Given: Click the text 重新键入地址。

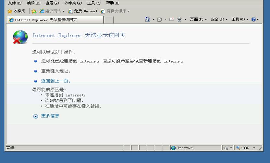Looking at the screenshot, I should tap(55, 71).
